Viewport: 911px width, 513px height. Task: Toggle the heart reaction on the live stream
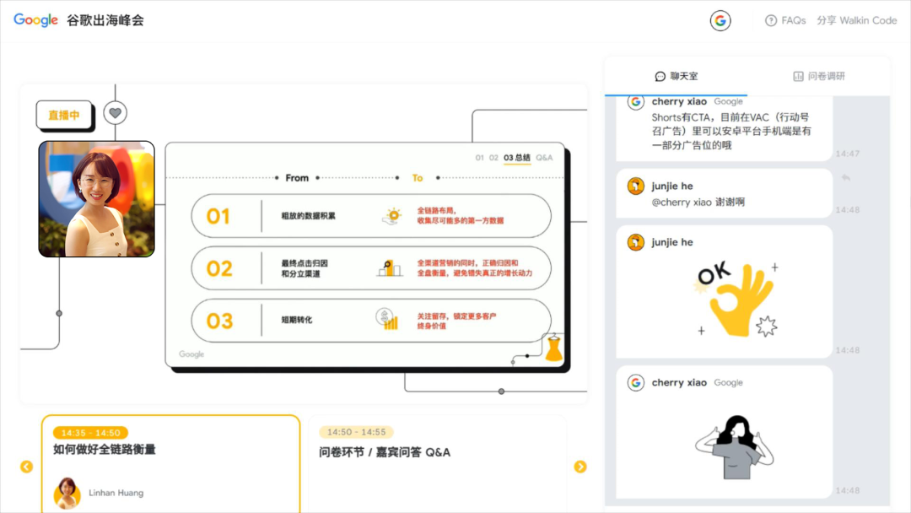(x=115, y=111)
